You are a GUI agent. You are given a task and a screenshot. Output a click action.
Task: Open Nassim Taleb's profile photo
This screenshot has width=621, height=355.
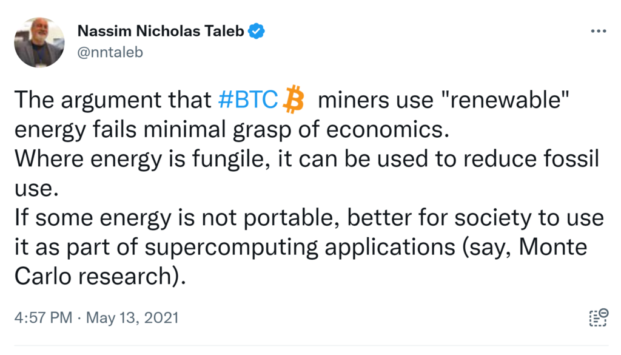39,42
